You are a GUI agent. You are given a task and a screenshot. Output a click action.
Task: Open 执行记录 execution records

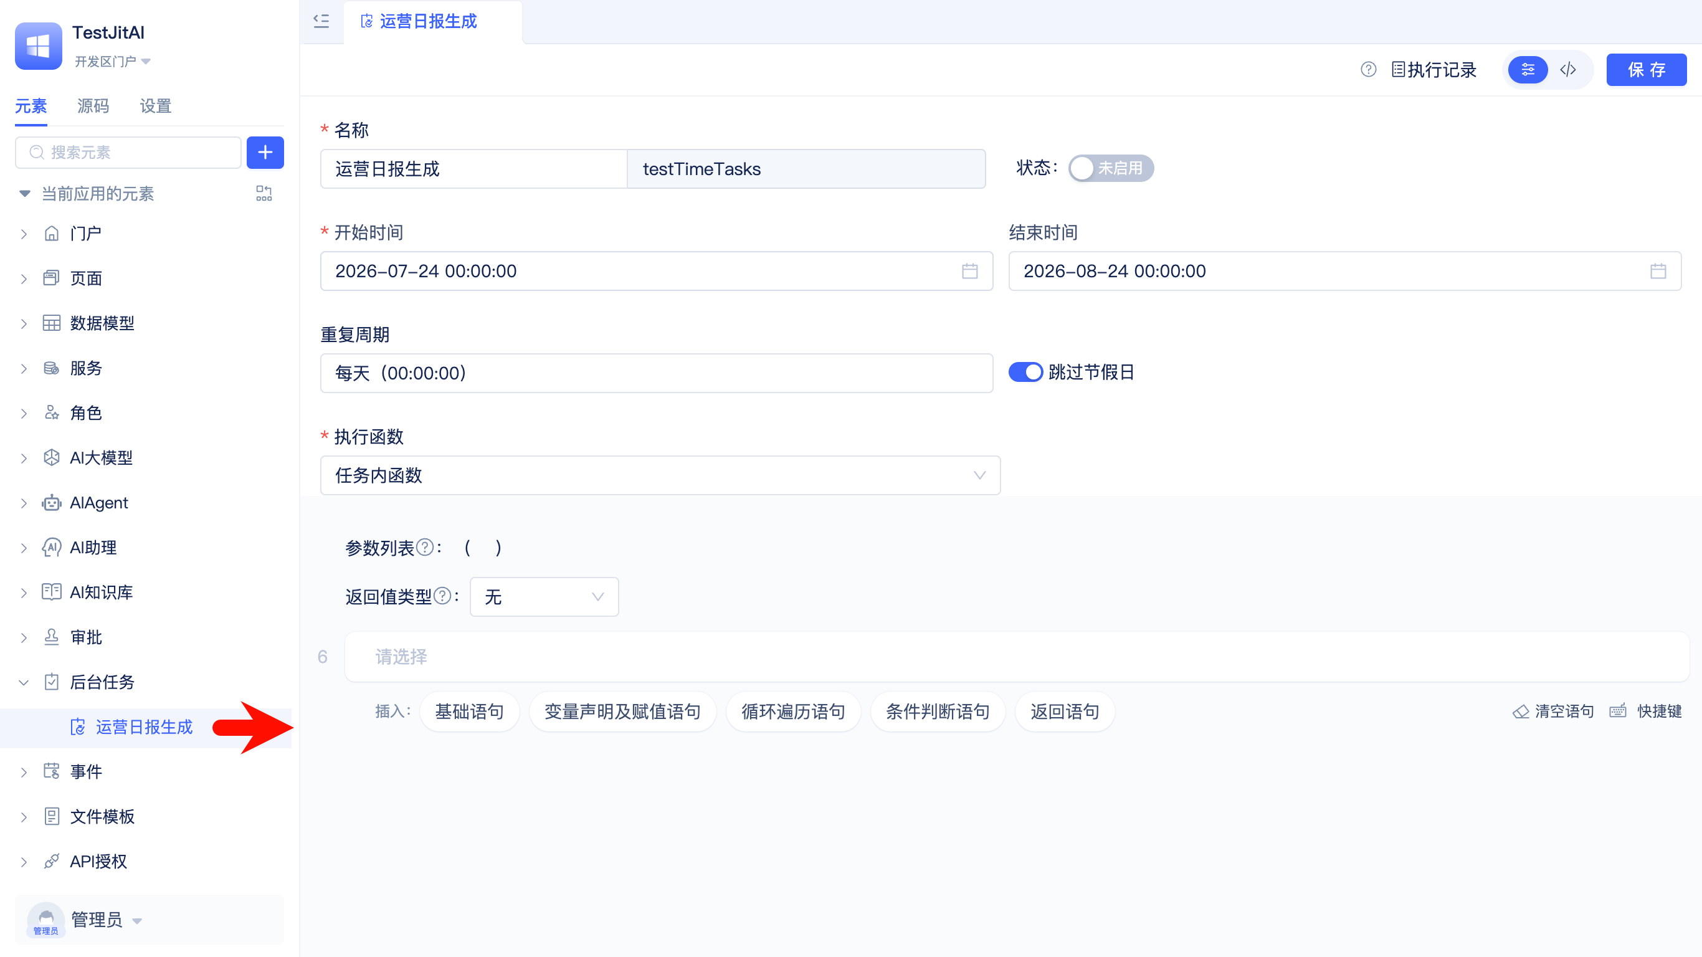coord(1434,69)
